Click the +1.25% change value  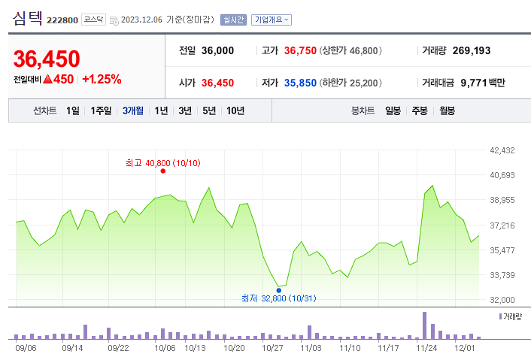(x=102, y=79)
